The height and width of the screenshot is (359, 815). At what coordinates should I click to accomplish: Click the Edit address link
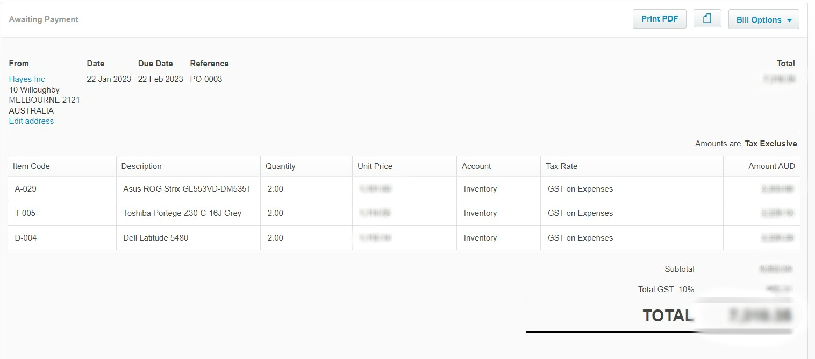(x=31, y=121)
